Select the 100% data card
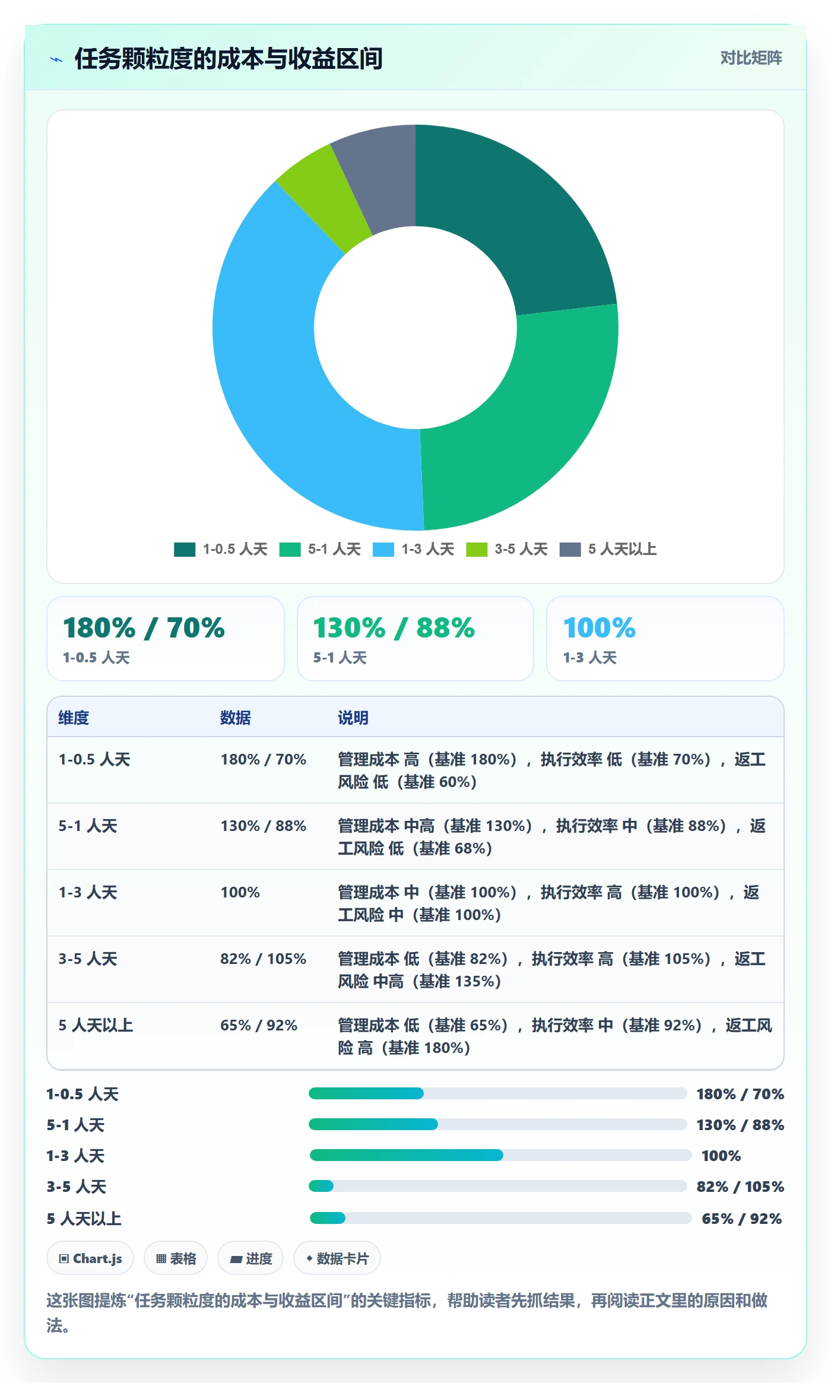The height and width of the screenshot is (1383, 831). pyautogui.click(x=665, y=639)
